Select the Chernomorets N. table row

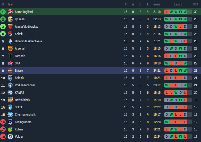tap(100, 115)
